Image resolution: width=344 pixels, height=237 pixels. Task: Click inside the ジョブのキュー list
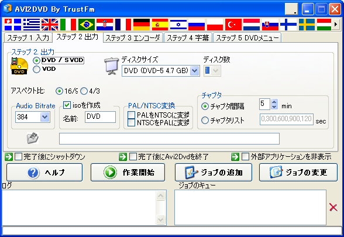pos(250,208)
